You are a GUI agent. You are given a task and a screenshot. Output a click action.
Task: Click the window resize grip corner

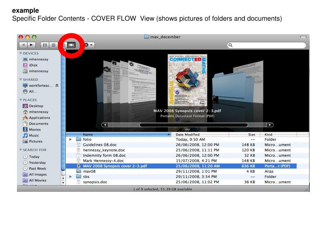[306, 189]
